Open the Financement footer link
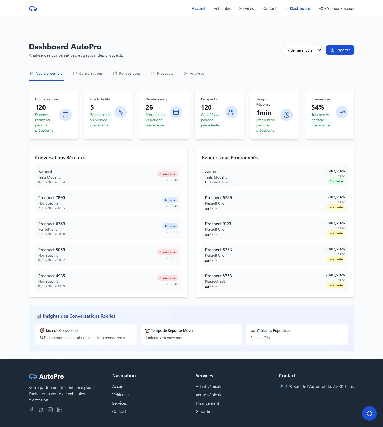The width and height of the screenshot is (383, 427). 208,403
